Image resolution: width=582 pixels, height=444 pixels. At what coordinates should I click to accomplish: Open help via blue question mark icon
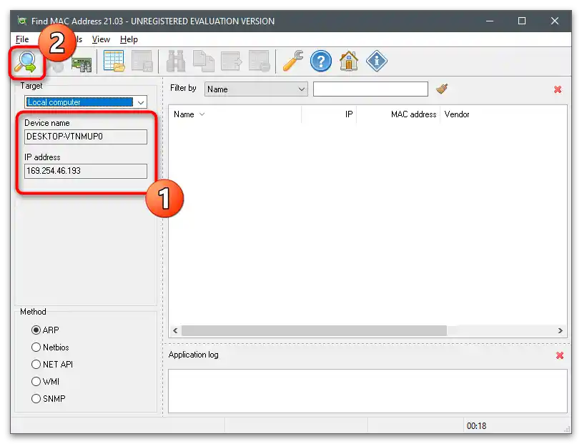[x=321, y=61]
